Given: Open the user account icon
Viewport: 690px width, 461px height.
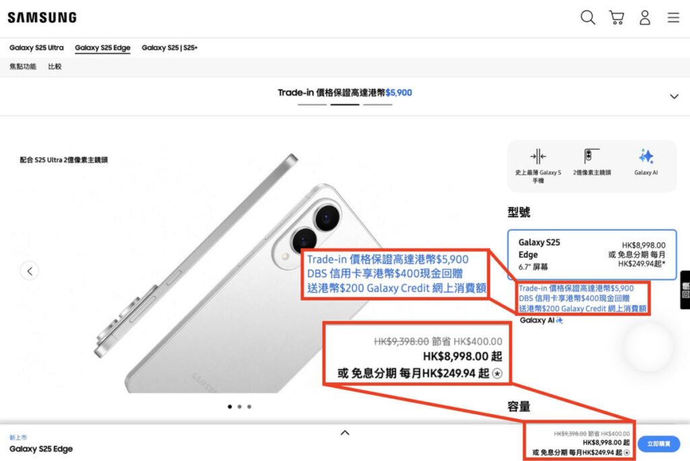Looking at the screenshot, I should tap(645, 18).
